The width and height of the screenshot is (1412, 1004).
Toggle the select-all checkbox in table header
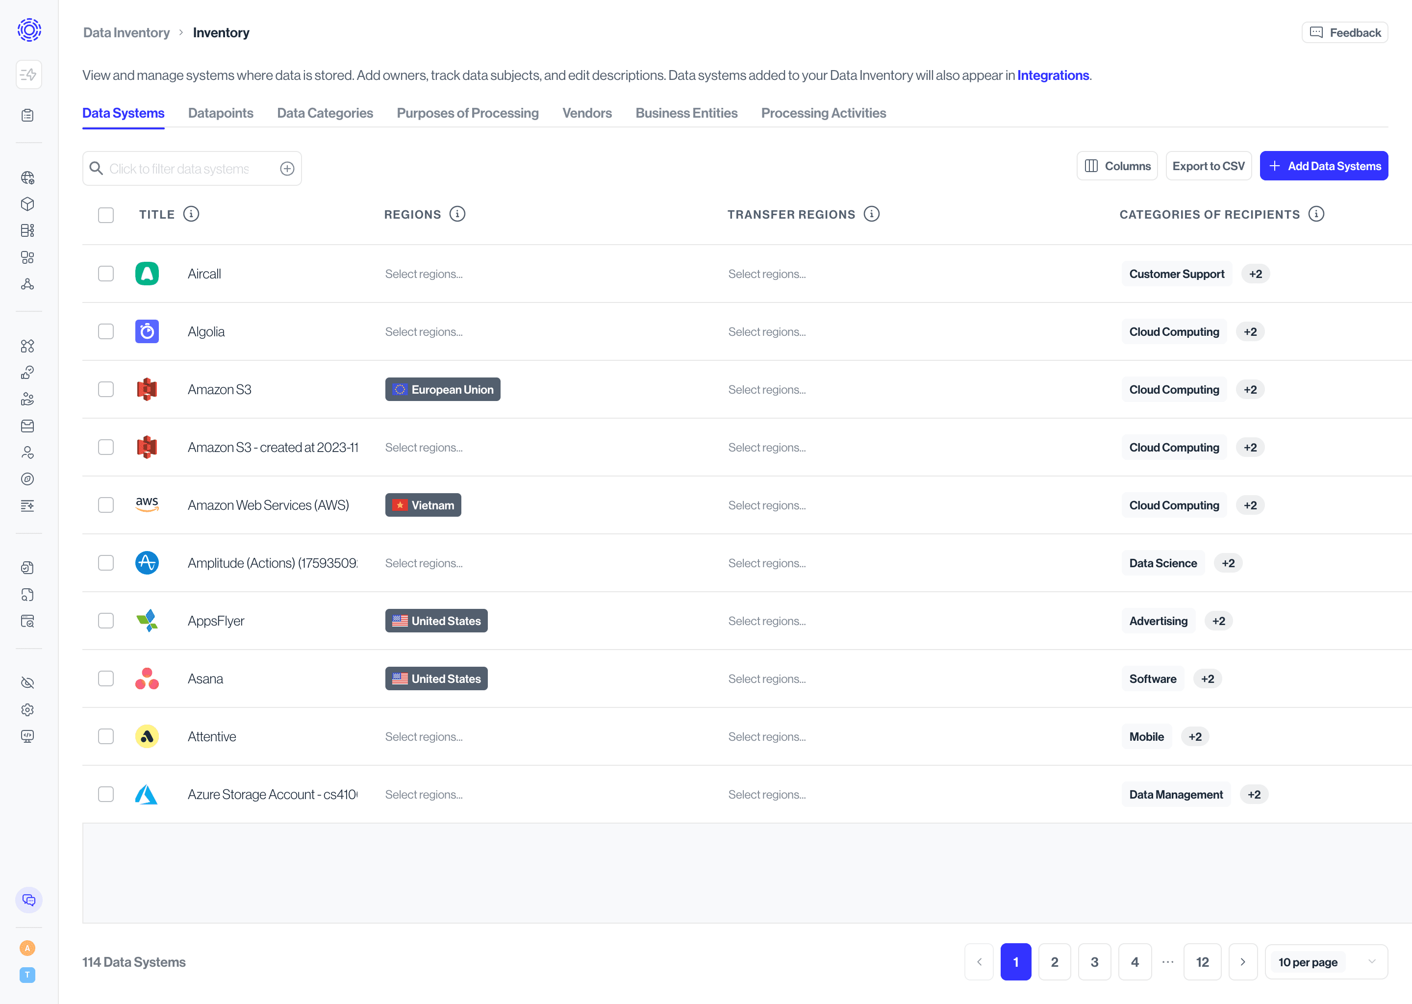(106, 215)
